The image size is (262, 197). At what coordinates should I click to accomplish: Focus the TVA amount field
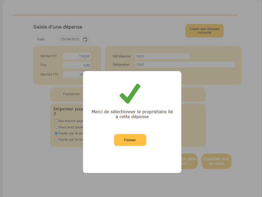point(77,65)
